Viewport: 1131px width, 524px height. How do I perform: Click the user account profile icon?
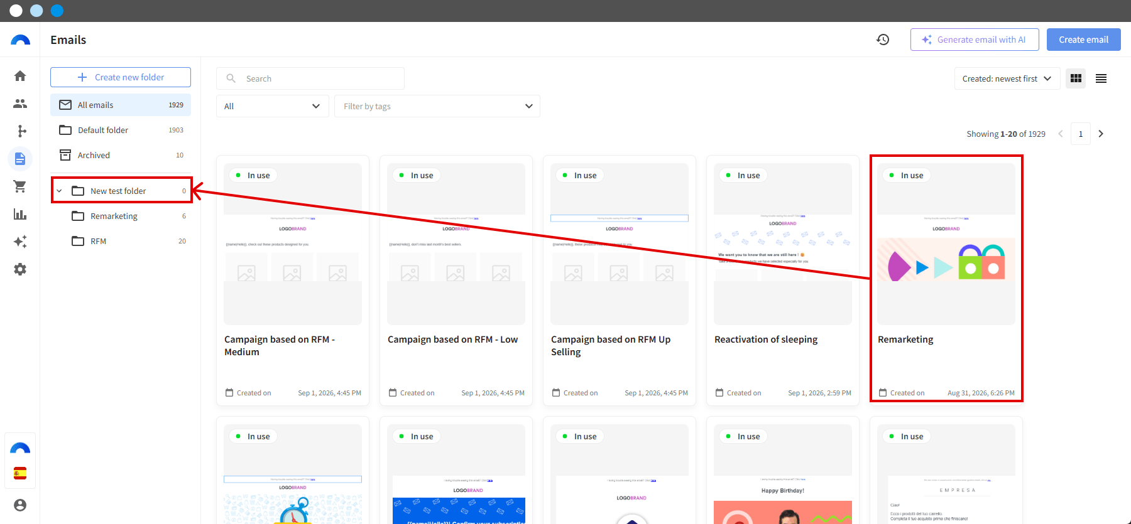click(20, 505)
